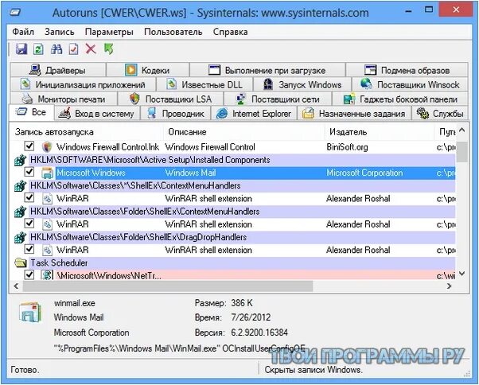Viewport: 479px width, 385px height.
Task: Click the BiniSoft.org publisher cell
Action: [x=347, y=147]
